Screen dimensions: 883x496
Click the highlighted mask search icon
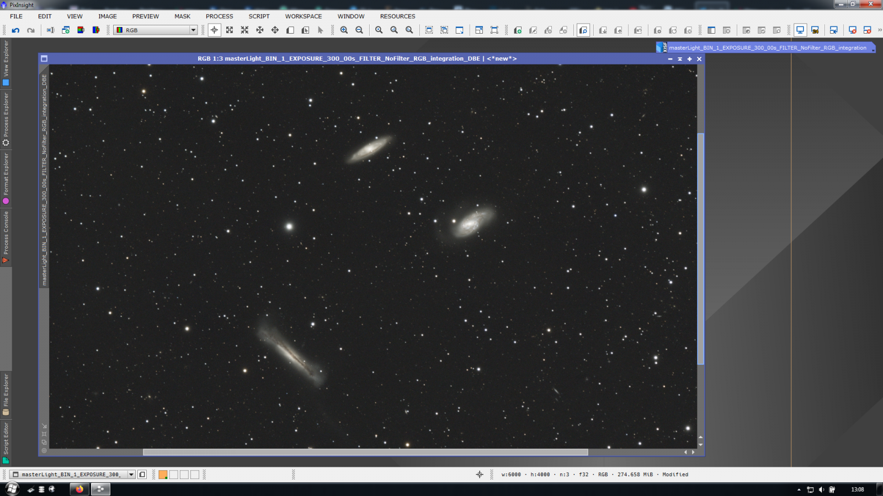click(x=583, y=30)
